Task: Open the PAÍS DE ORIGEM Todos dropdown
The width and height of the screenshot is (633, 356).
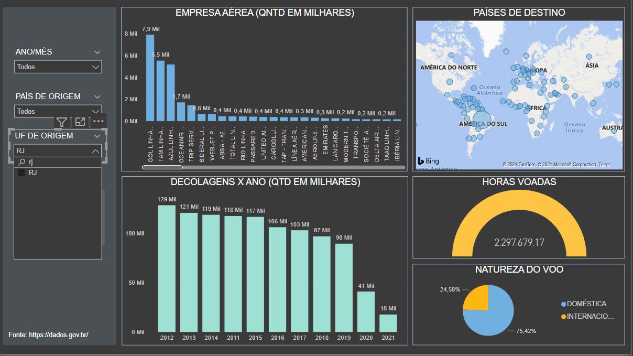Action: pyautogui.click(x=58, y=111)
